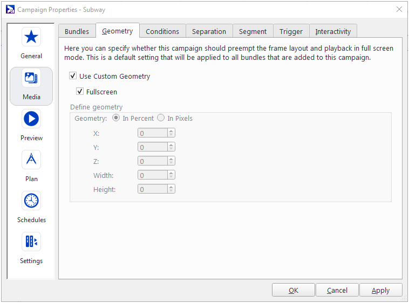Image resolution: width=409 pixels, height=303 pixels.
Task: Decrease the Width value spinner
Action: pyautogui.click(x=172, y=177)
